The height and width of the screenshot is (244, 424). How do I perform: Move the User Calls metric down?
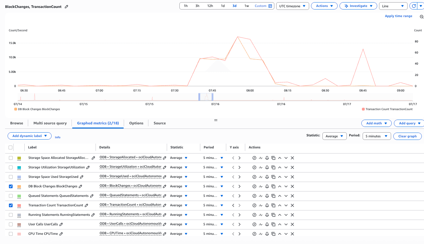286,224
